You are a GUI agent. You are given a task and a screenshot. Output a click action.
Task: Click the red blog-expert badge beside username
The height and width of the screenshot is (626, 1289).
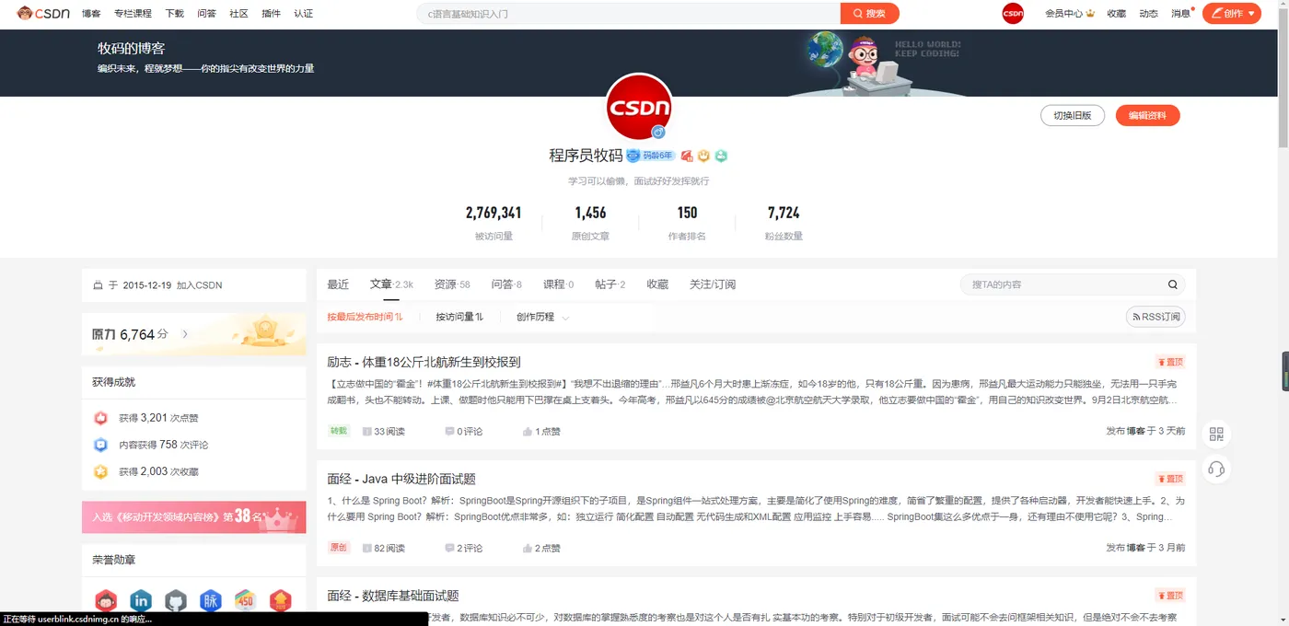click(x=687, y=156)
